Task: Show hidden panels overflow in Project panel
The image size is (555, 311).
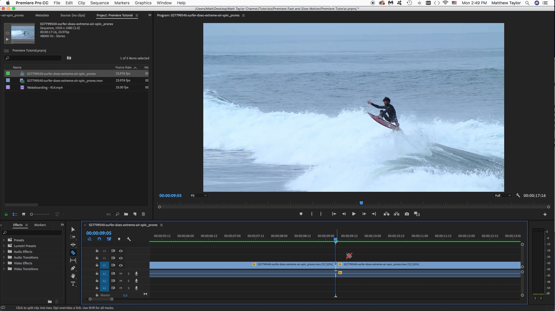Action: point(150,15)
